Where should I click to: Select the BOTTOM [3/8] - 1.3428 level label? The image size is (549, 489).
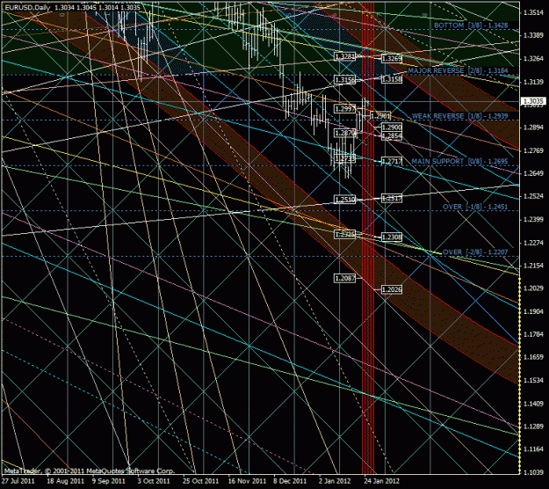click(471, 26)
